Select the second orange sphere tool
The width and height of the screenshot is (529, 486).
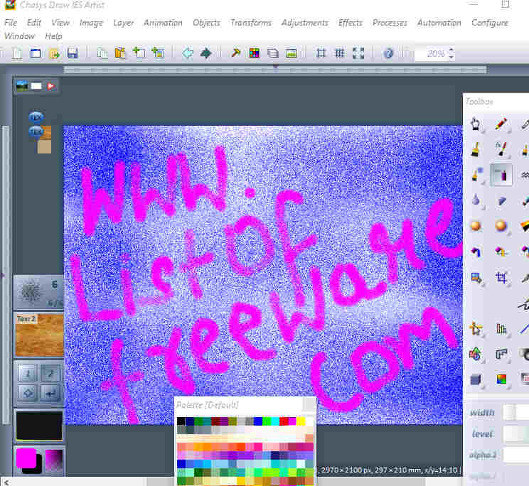501,226
